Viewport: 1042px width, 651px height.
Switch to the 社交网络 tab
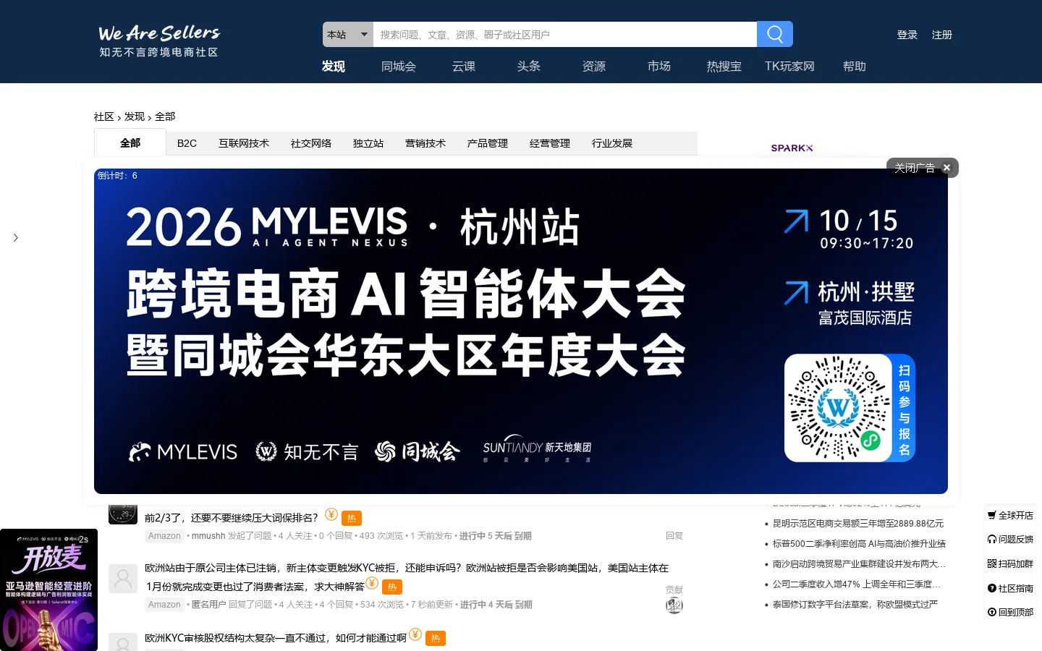[x=311, y=143]
